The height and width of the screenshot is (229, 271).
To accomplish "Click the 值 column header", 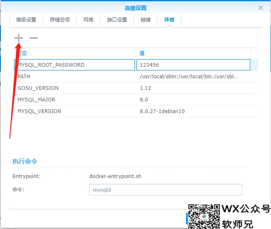I will click(x=193, y=53).
